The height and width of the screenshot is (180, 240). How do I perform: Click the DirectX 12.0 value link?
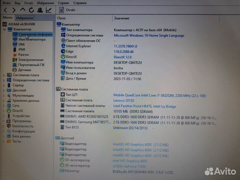pyautogui.click(x=122, y=57)
